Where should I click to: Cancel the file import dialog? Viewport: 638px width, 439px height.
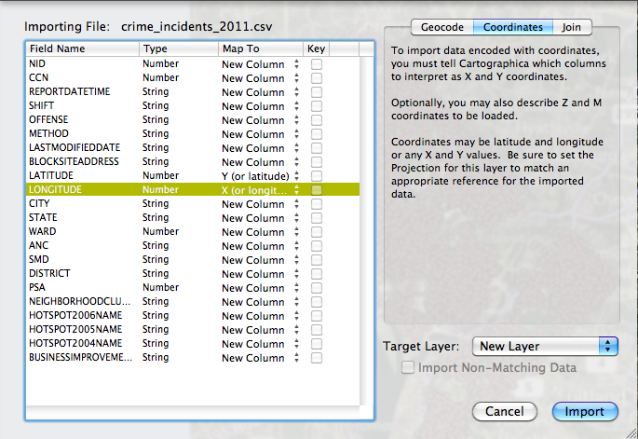click(x=505, y=411)
